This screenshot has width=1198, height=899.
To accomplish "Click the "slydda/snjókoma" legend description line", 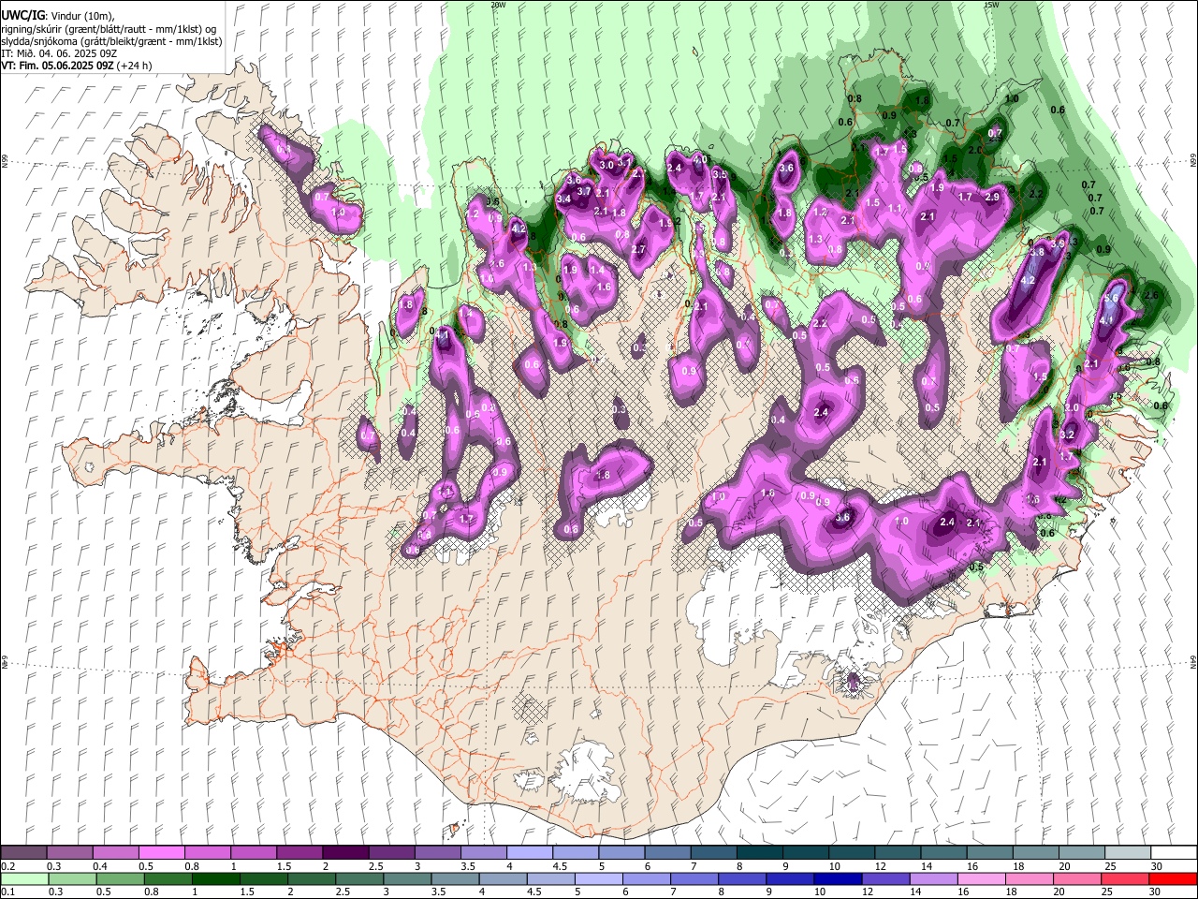I will (111, 41).
